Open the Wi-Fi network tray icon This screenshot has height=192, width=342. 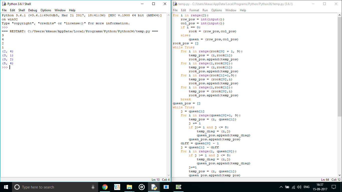293,187
